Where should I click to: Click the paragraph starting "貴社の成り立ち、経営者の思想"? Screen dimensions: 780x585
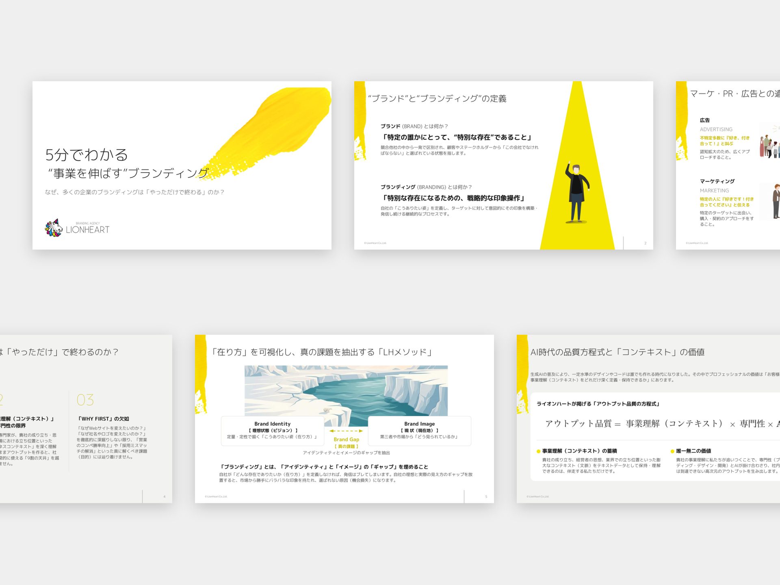tap(602, 466)
